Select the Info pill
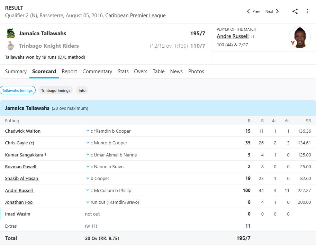Image resolution: width=316 pixels, height=248 pixels. coord(82,90)
